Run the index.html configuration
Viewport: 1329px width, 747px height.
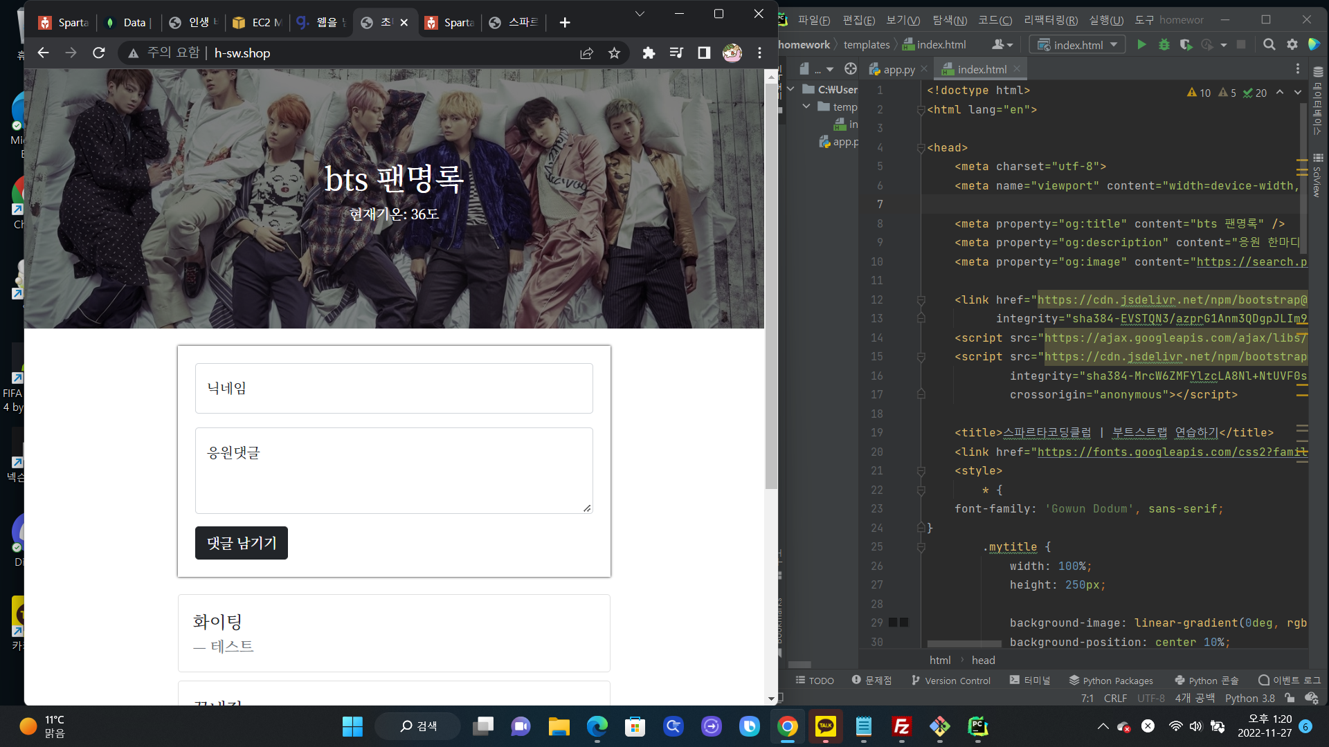tap(1141, 45)
